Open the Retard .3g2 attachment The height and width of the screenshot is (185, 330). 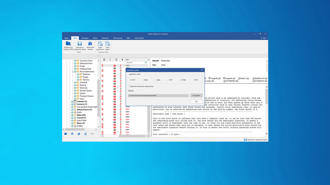(x=244, y=78)
